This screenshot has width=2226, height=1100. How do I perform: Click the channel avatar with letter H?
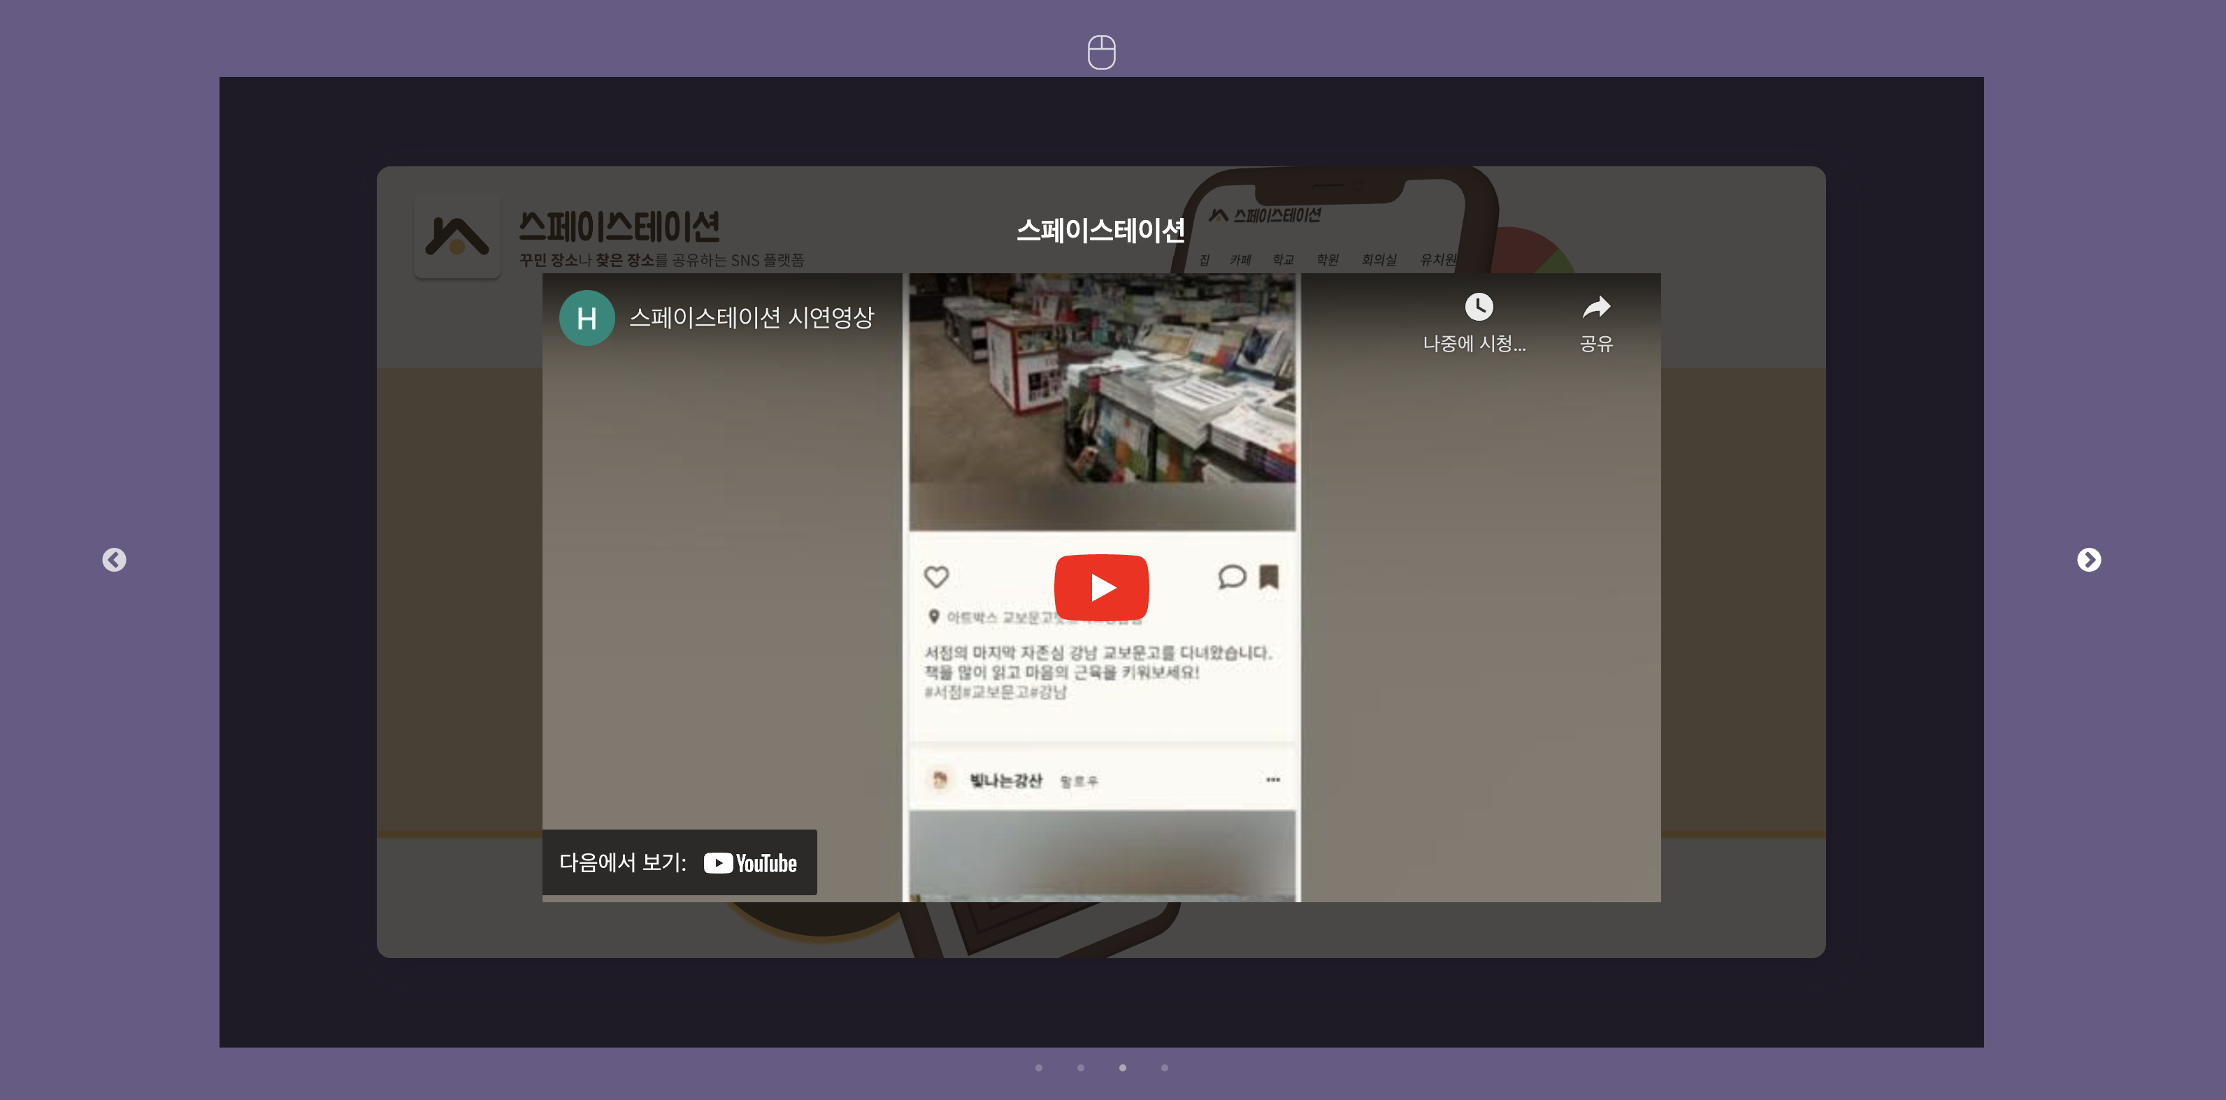tap(587, 318)
